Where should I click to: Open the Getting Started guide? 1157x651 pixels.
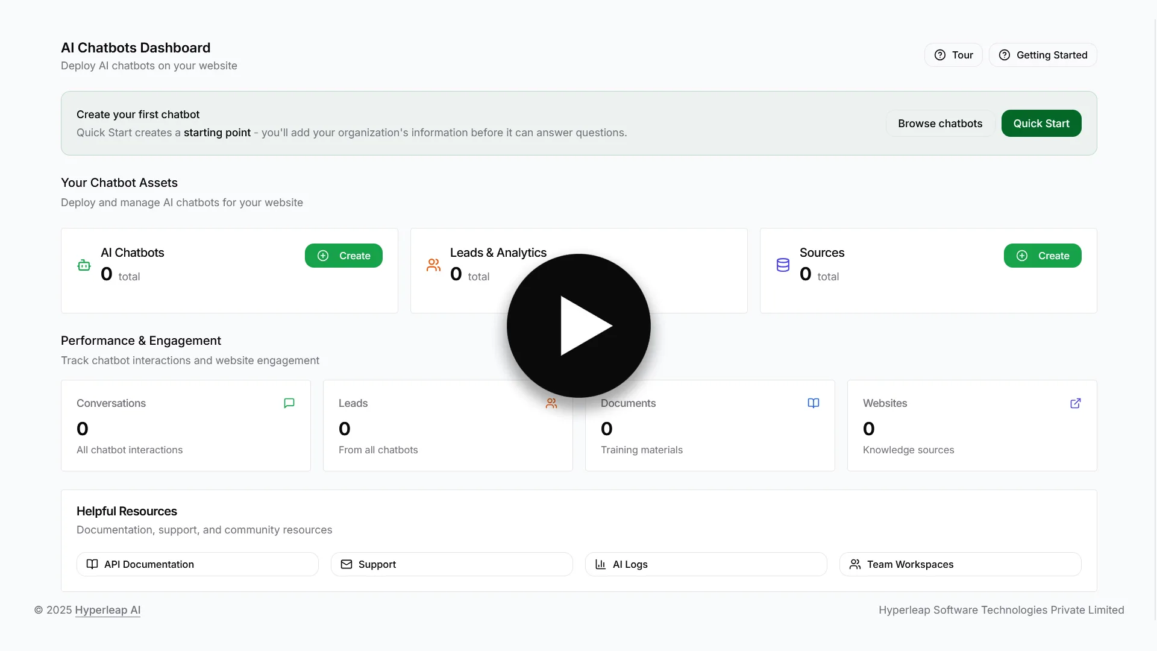pos(1043,55)
